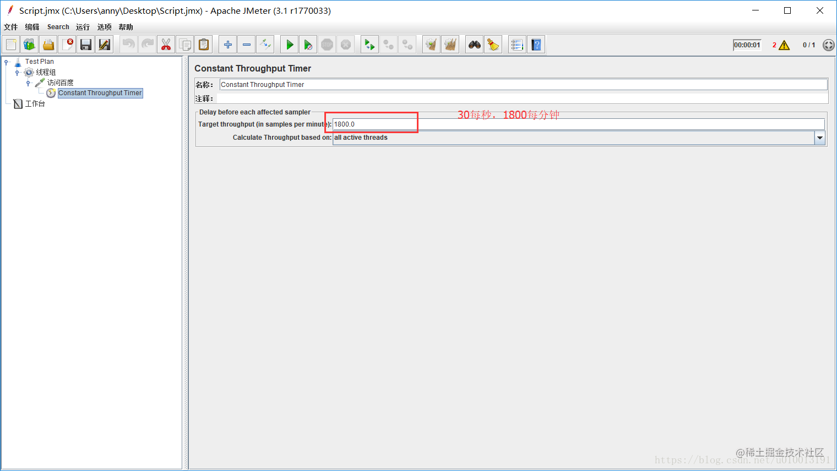Minimize the JMeter window
The image size is (837, 471).
coord(756,10)
